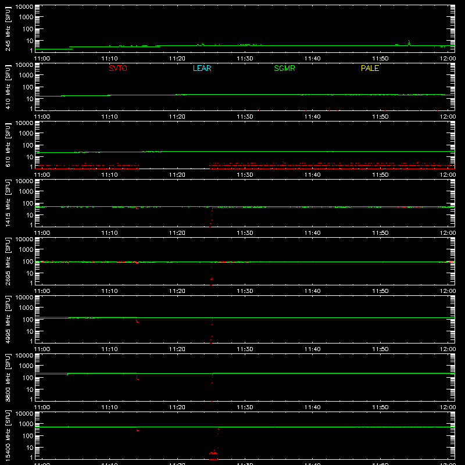Click '11:10' under the 2695 MHz panel

(x=109, y=291)
